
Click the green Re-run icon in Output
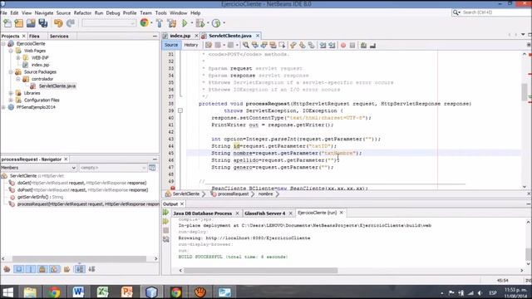pos(166,213)
